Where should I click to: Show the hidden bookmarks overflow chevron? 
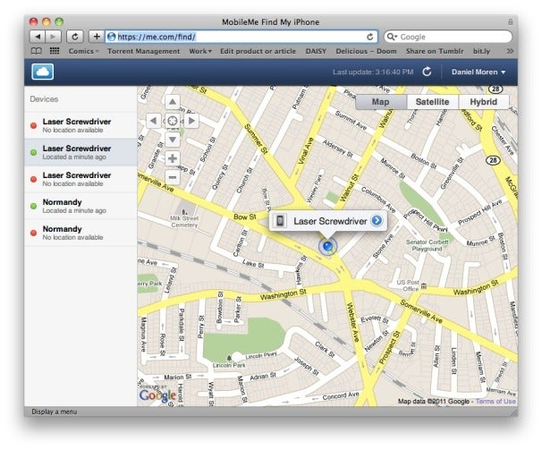[x=510, y=51]
